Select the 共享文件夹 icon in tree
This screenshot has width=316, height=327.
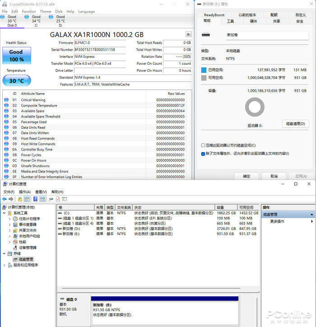(x=15, y=230)
